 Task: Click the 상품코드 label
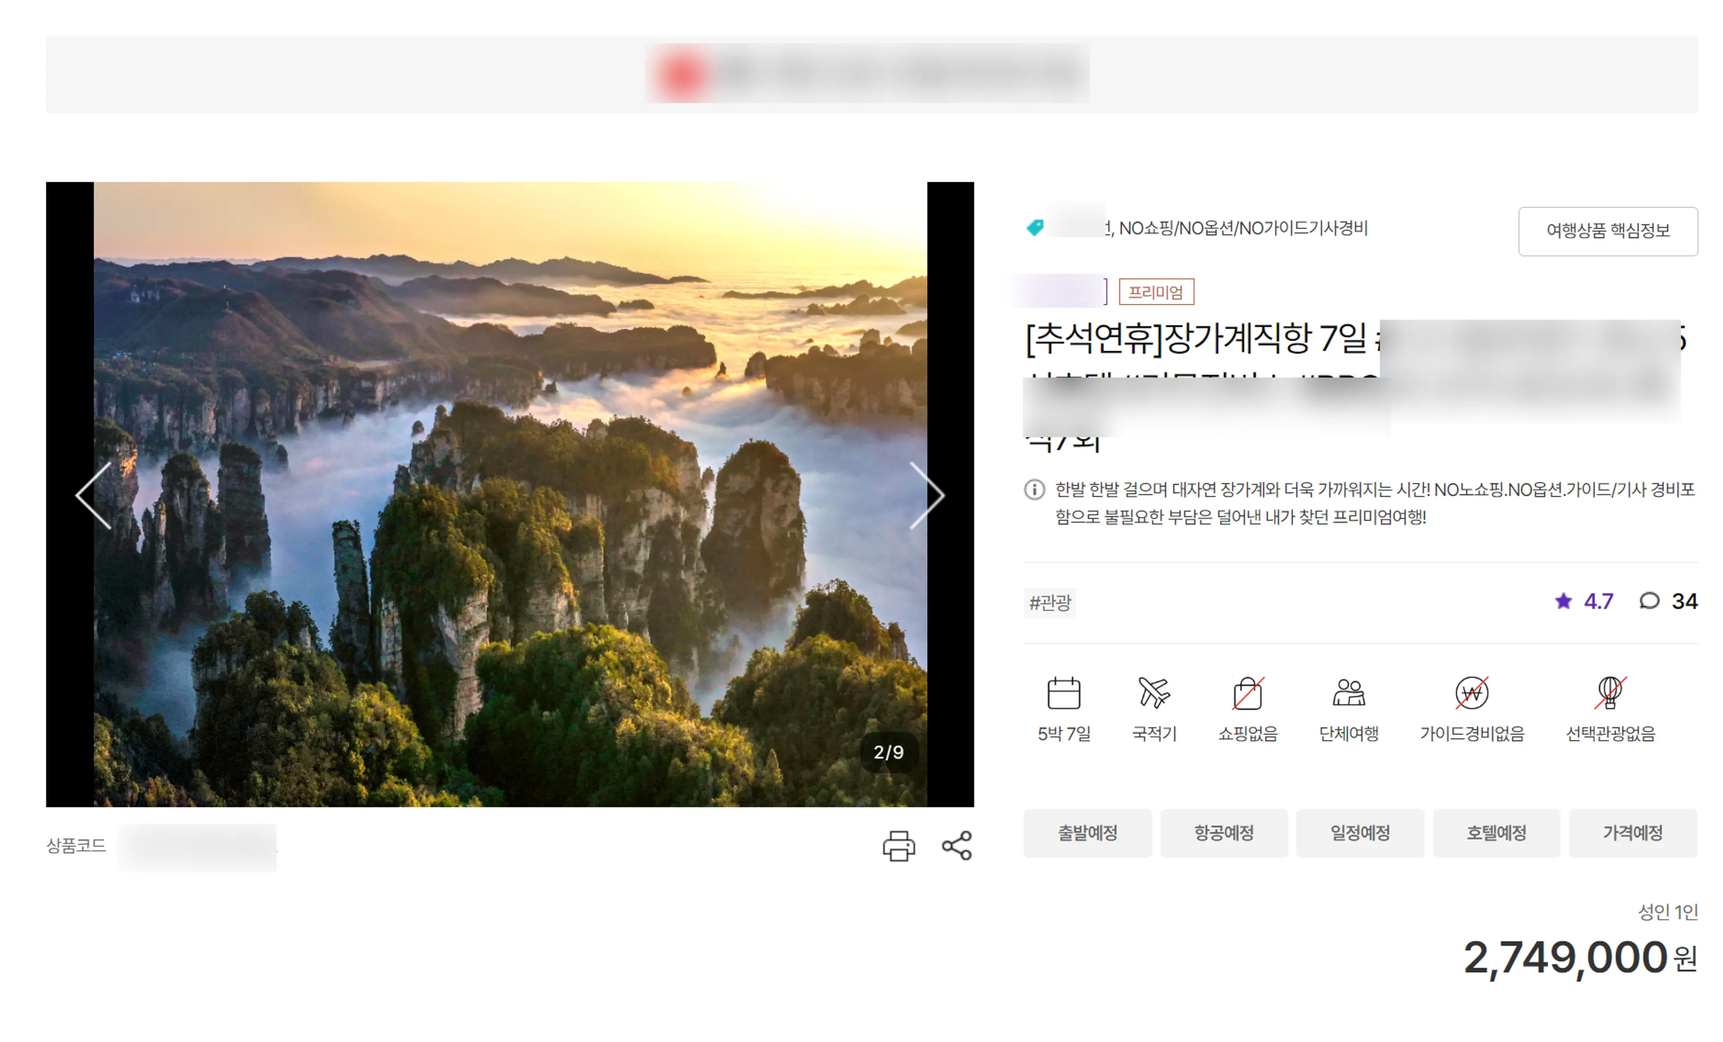tap(75, 846)
